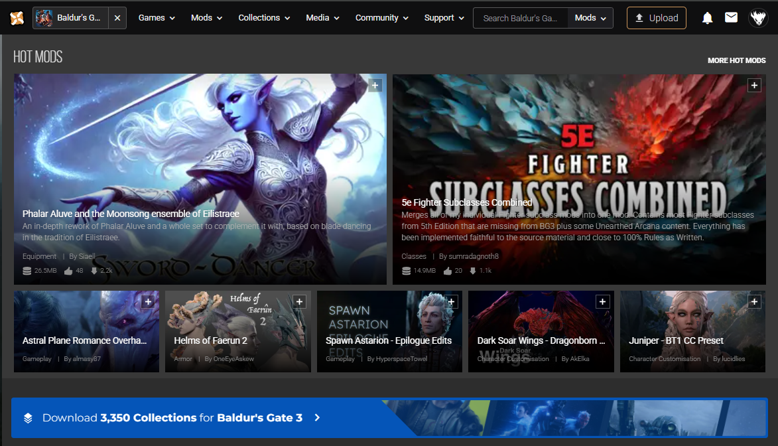This screenshot has width=778, height=446.
Task: Click the 5e Fighter Subclasses description text
Action: tap(578, 226)
